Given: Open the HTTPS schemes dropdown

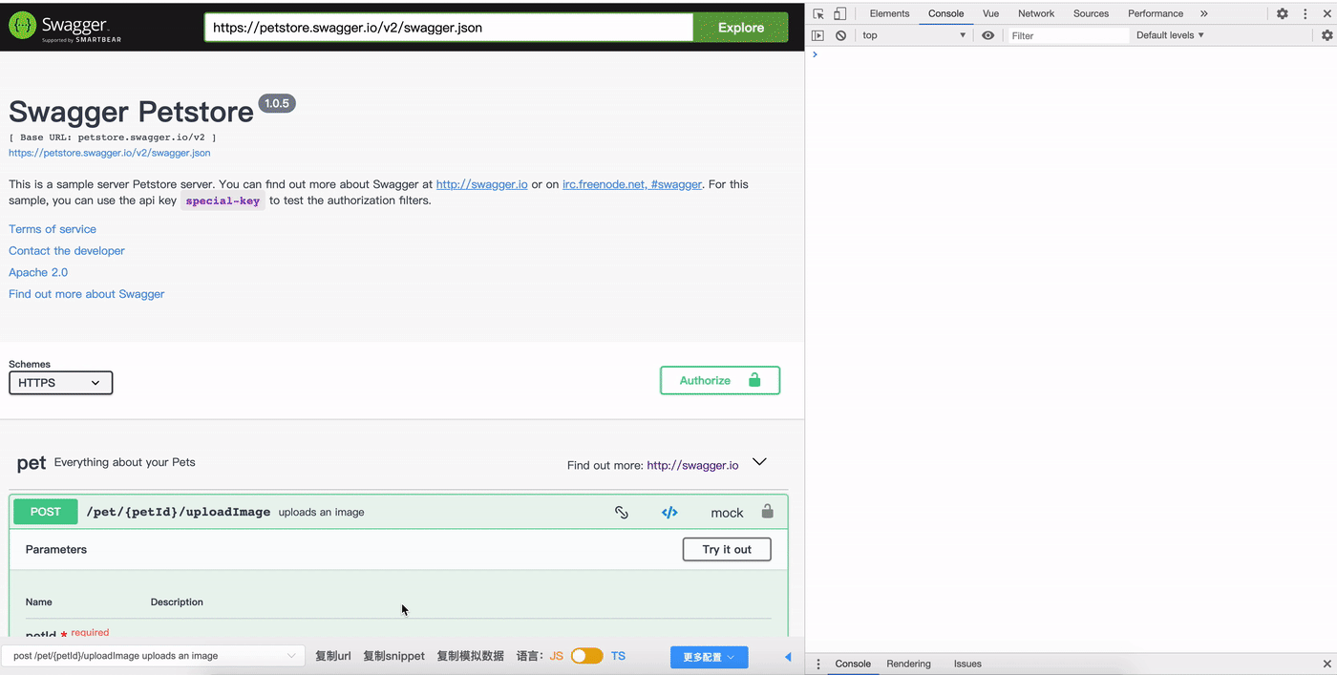Looking at the screenshot, I should 61,383.
